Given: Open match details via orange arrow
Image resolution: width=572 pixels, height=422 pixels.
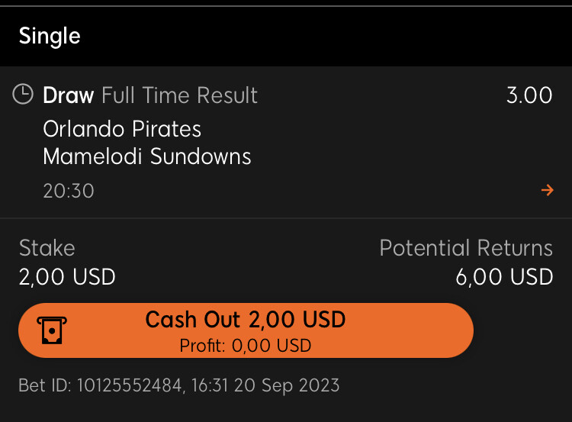Looking at the screenshot, I should 547,190.
